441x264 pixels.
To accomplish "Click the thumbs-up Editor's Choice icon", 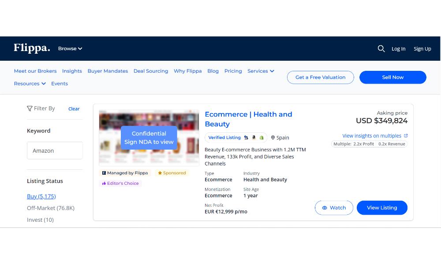I will click(x=104, y=183).
